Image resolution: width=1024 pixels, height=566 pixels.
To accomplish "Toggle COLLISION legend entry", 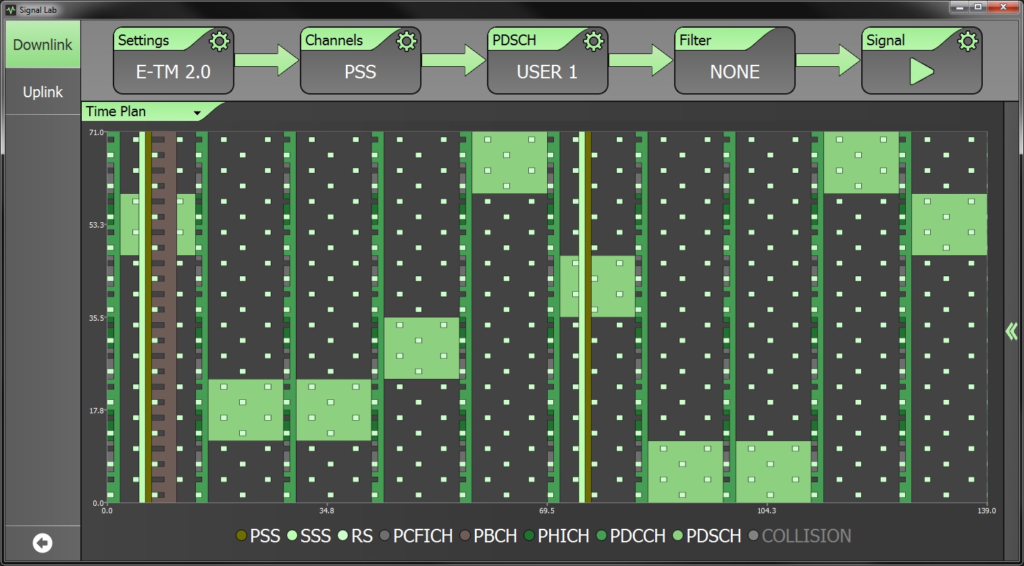I will click(x=800, y=536).
